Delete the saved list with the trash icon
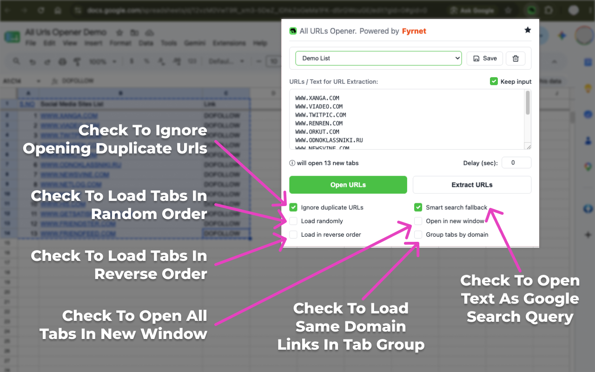Viewport: 595px width, 372px height. (x=516, y=58)
